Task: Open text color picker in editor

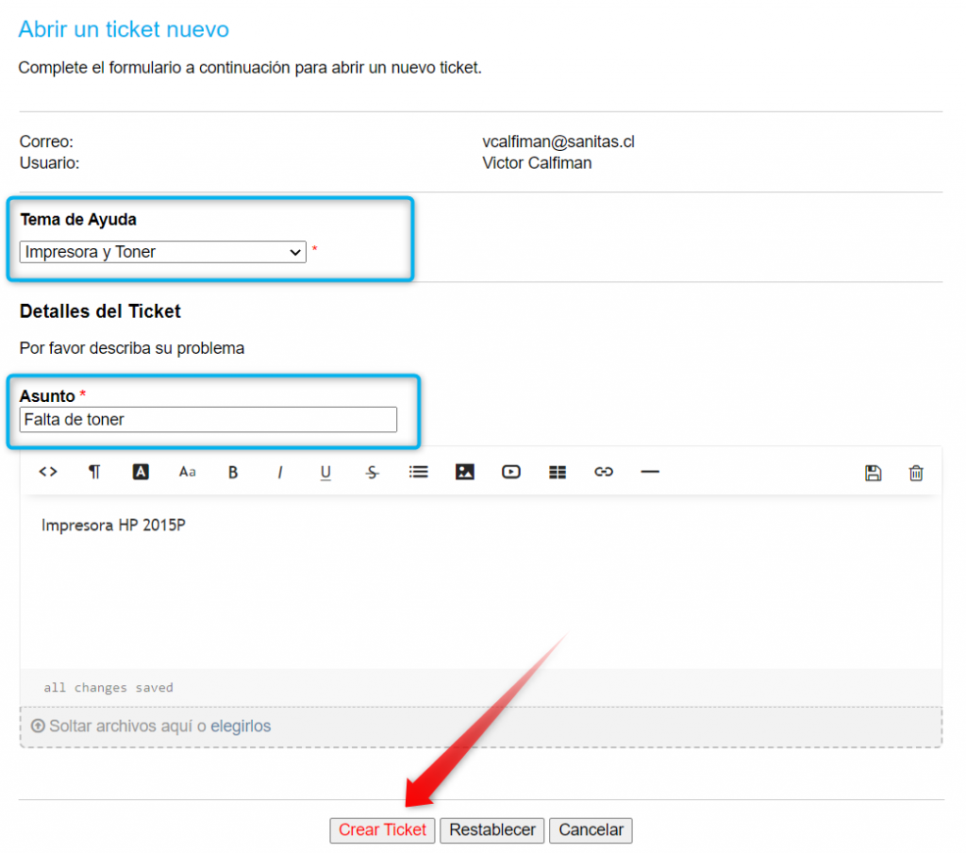Action: (x=141, y=472)
